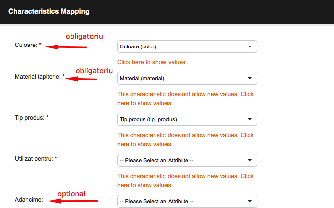
Task: Open the Culoare (color) attribute dropdown
Action: pyautogui.click(x=187, y=47)
